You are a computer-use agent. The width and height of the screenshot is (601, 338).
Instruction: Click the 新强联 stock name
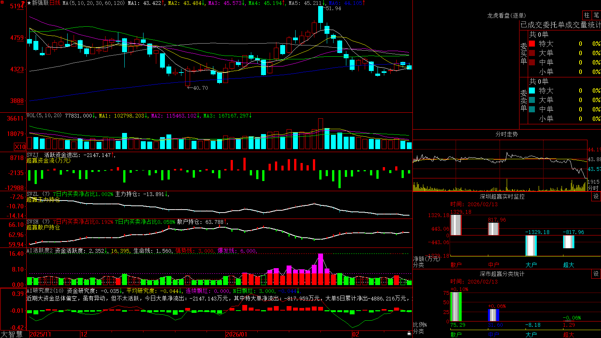(40, 3)
